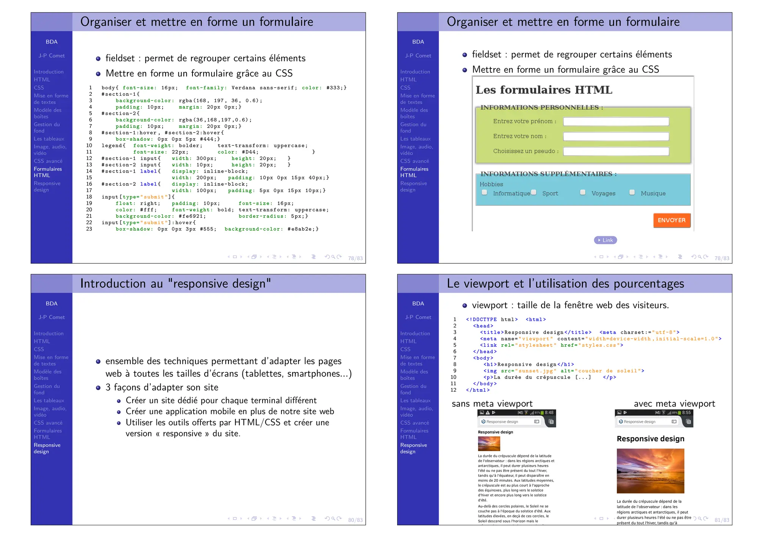This screenshot has width=776, height=548.
Task: Click go-back curved arrow on form preview slide
Action: pyautogui.click(x=694, y=257)
